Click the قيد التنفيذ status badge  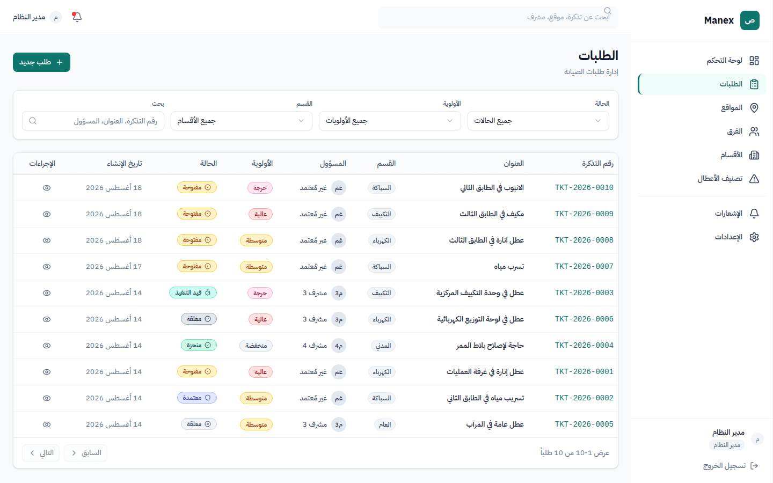[x=193, y=293]
